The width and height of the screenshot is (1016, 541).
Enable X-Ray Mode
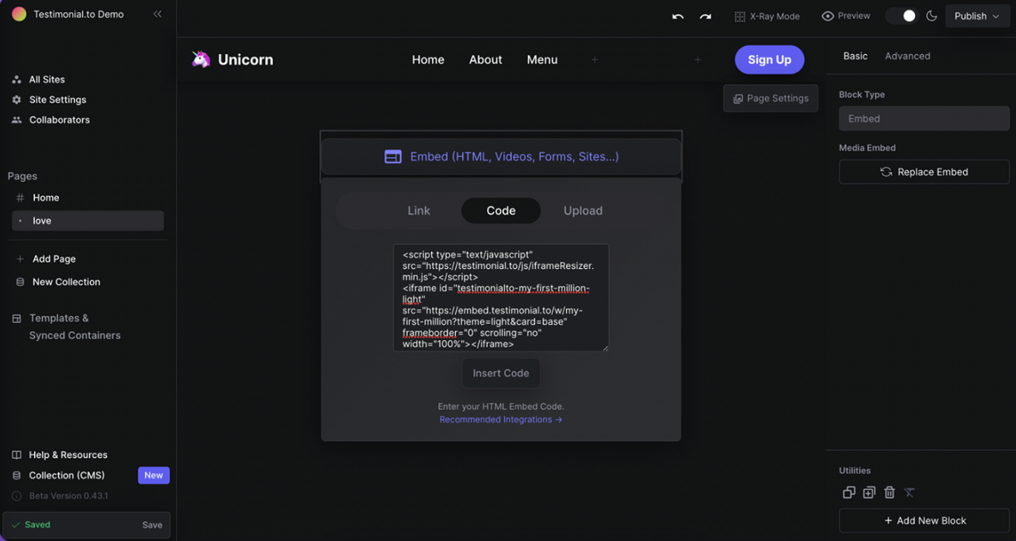[x=767, y=16]
